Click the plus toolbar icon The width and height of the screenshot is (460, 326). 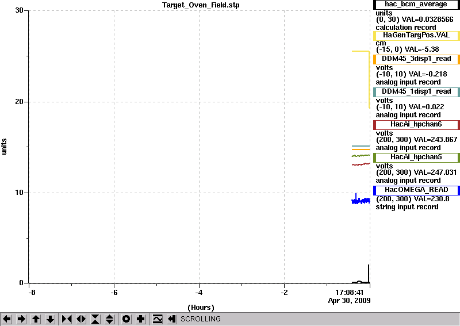tap(141, 319)
